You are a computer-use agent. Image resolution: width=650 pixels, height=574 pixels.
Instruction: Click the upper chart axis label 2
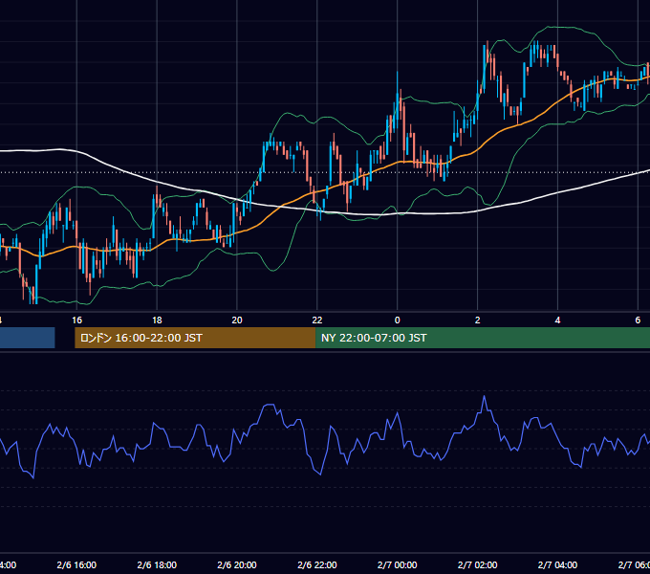pos(478,320)
